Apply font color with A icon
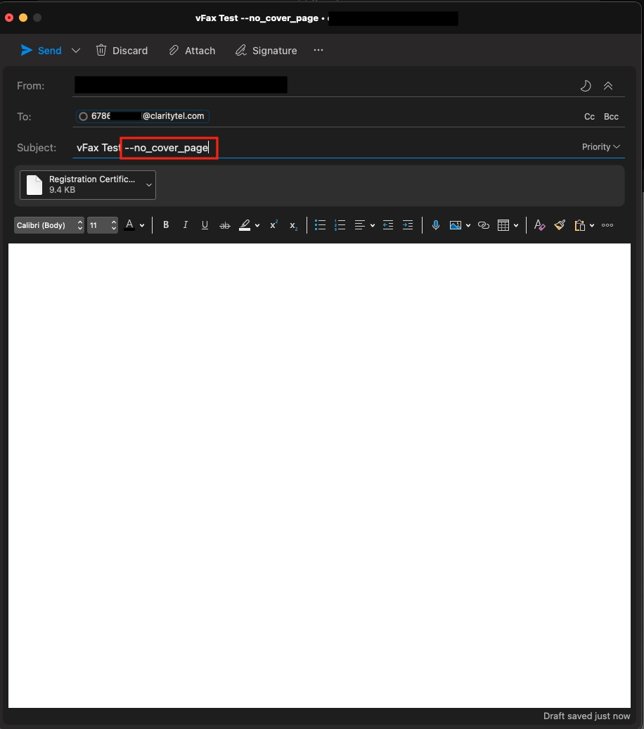This screenshot has width=644, height=729. [x=129, y=225]
